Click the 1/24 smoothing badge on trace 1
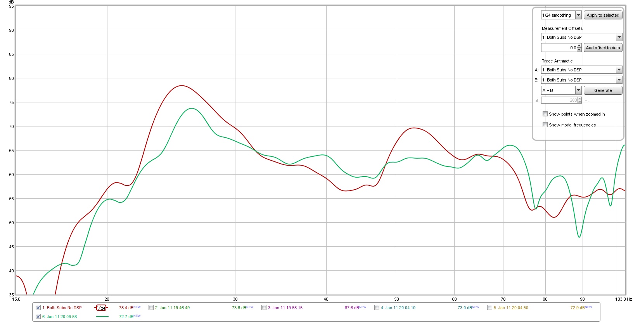 (101, 308)
